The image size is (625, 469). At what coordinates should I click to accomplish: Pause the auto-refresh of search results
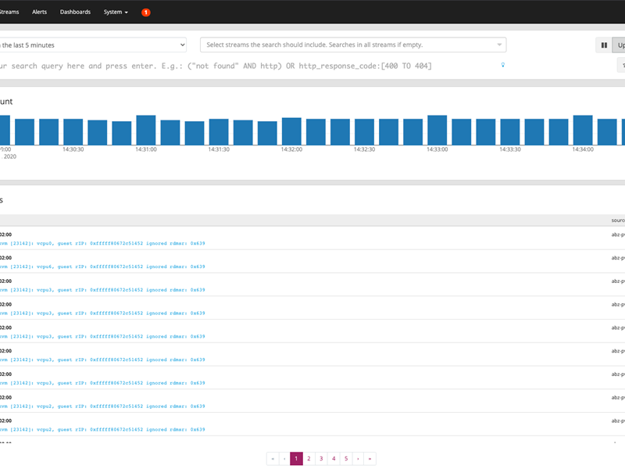[x=604, y=45]
